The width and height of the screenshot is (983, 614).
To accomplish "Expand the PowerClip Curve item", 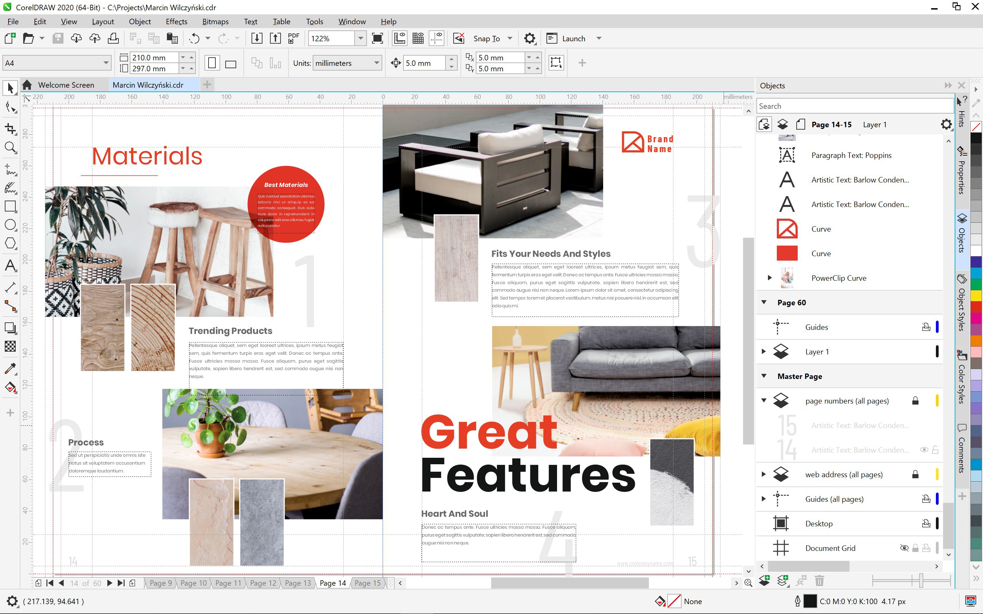I will [769, 278].
